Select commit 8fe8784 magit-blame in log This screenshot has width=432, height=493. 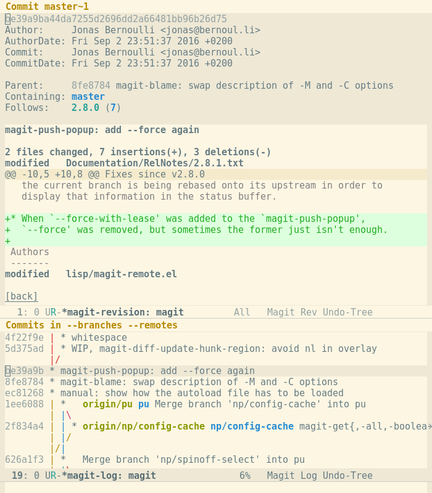172,381
